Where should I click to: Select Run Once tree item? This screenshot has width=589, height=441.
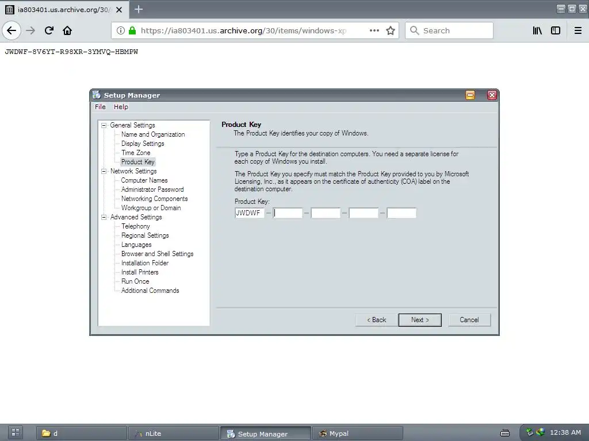(x=135, y=281)
